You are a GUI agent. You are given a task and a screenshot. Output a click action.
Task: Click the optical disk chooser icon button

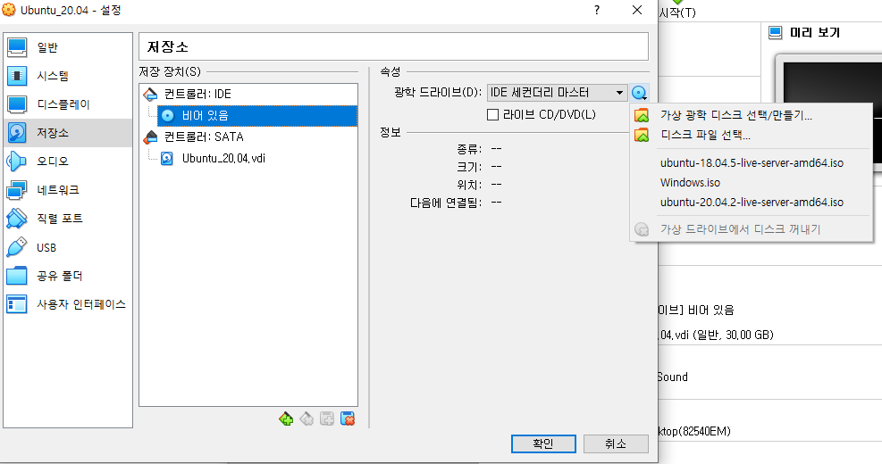coord(640,93)
